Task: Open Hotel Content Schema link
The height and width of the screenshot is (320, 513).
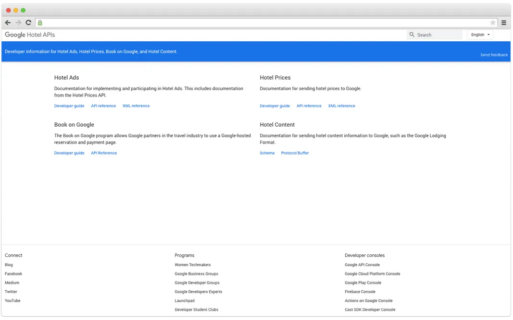Action: tap(267, 153)
